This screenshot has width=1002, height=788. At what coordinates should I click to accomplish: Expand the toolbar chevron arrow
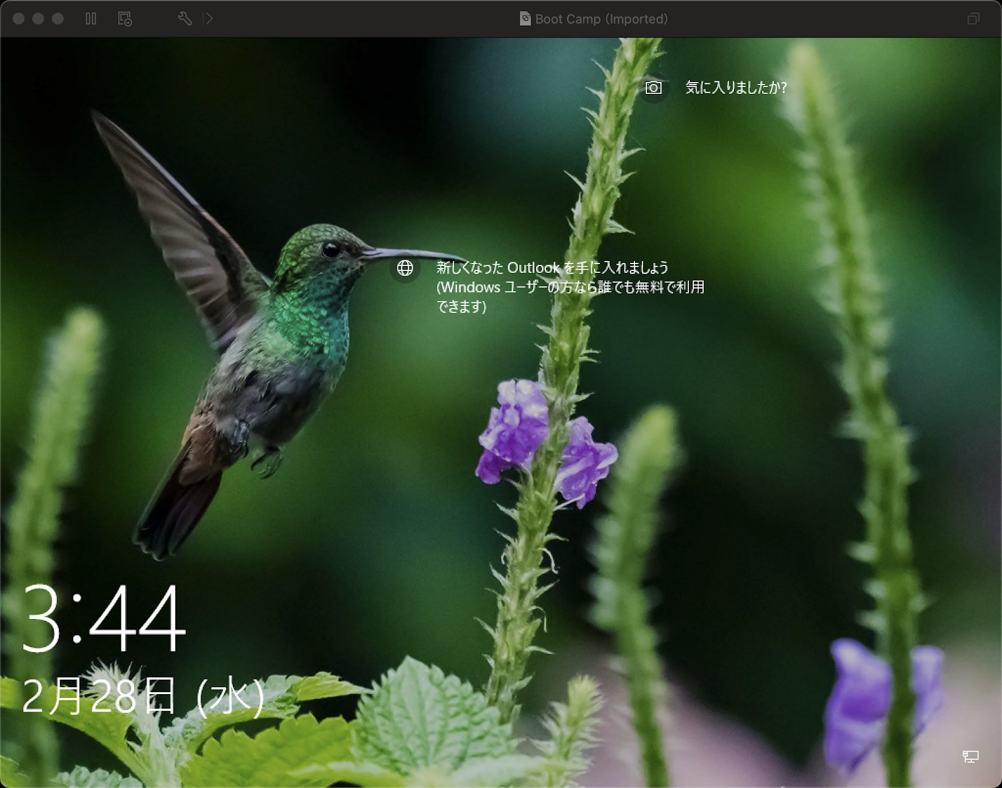click(x=209, y=19)
